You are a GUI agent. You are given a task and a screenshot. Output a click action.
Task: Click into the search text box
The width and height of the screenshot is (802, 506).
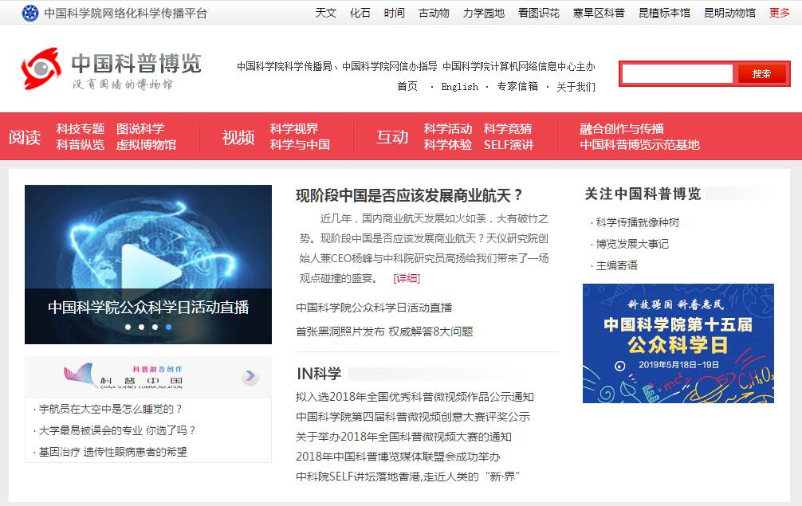[x=677, y=74]
